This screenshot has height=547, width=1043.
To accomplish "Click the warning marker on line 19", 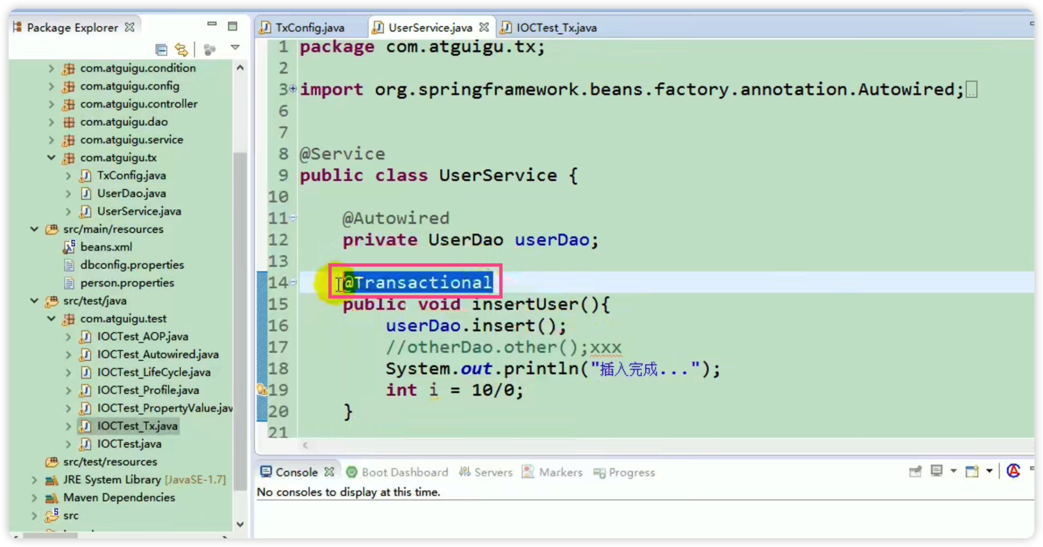I will 262,390.
